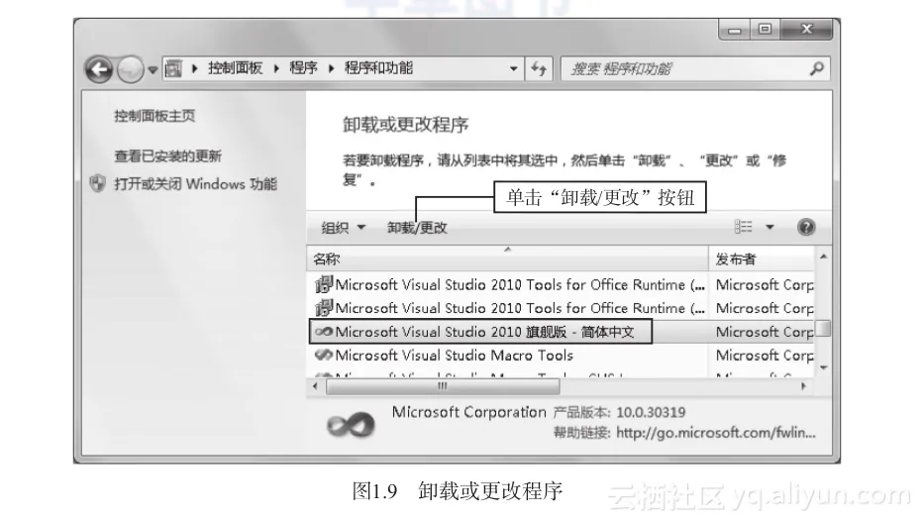Click the vertical scrollbar thumb
The image size is (922, 521).
[x=823, y=329]
